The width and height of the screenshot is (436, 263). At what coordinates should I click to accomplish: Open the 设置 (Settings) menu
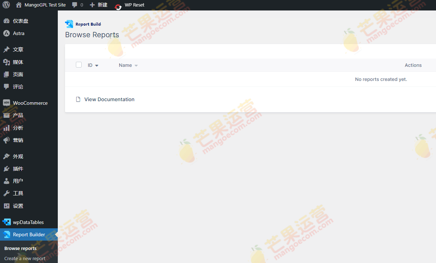click(17, 206)
